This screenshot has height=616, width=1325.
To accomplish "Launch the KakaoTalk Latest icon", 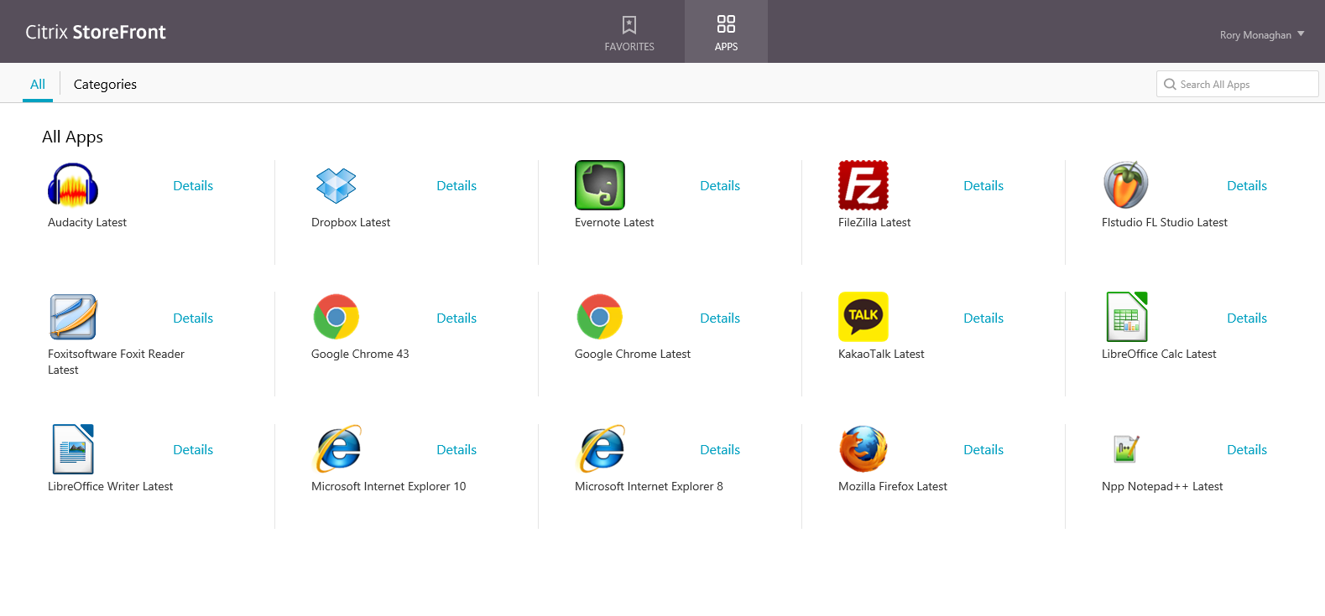I will coord(863,317).
